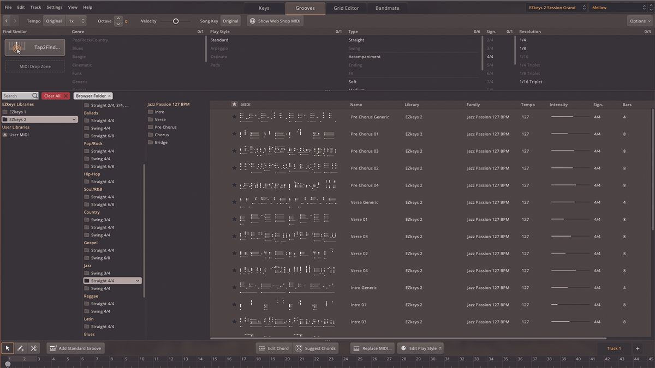Enable the 1/16 Triplet resolution filter
This screenshot has width=655, height=368.
click(531, 82)
